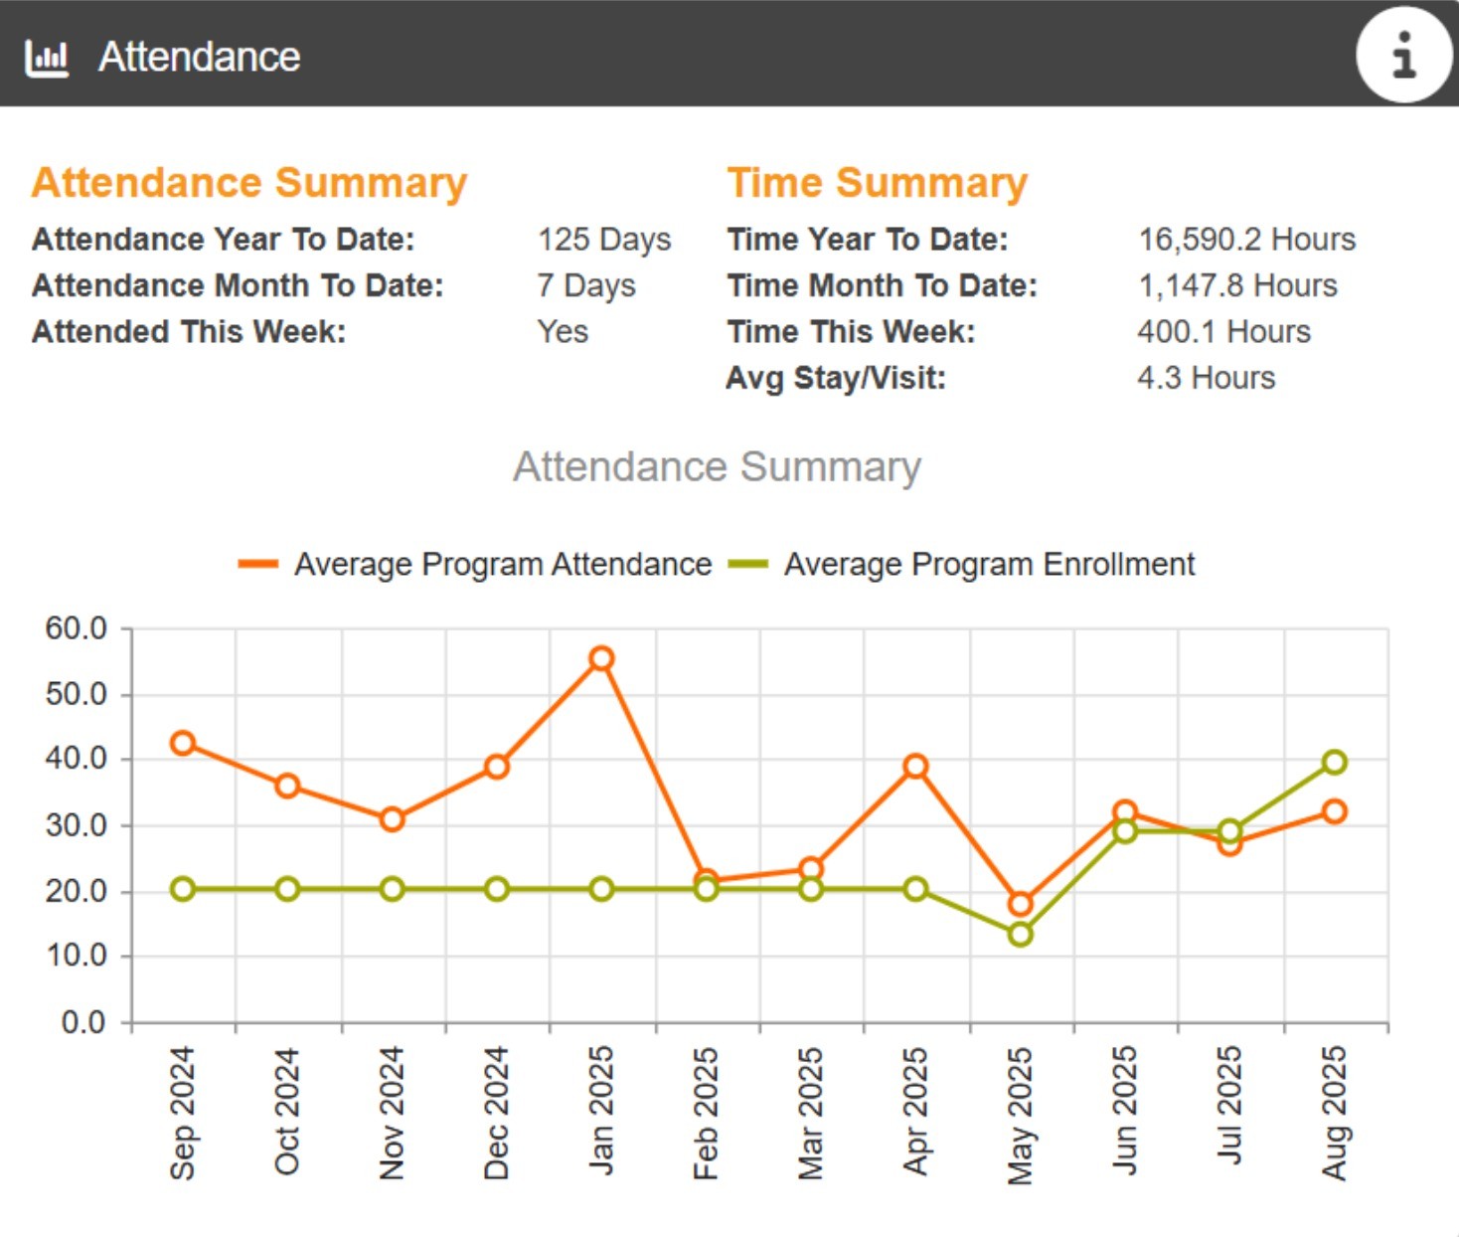Toggle Average Program Enrollment legend entry
The image size is (1459, 1237).
[961, 564]
